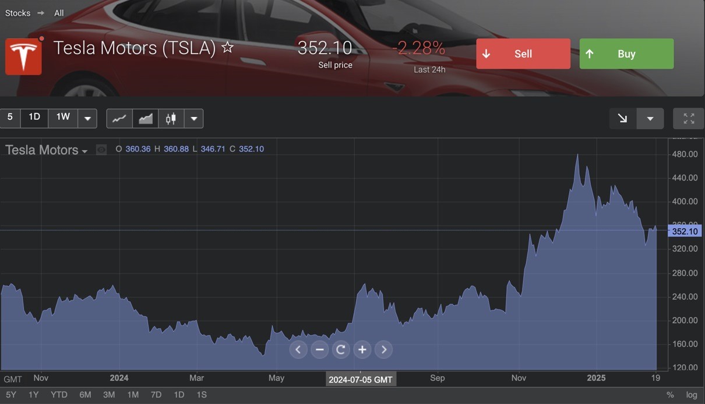Zoom out chart with minus button
Screen dimensions: 705x404
click(x=319, y=349)
